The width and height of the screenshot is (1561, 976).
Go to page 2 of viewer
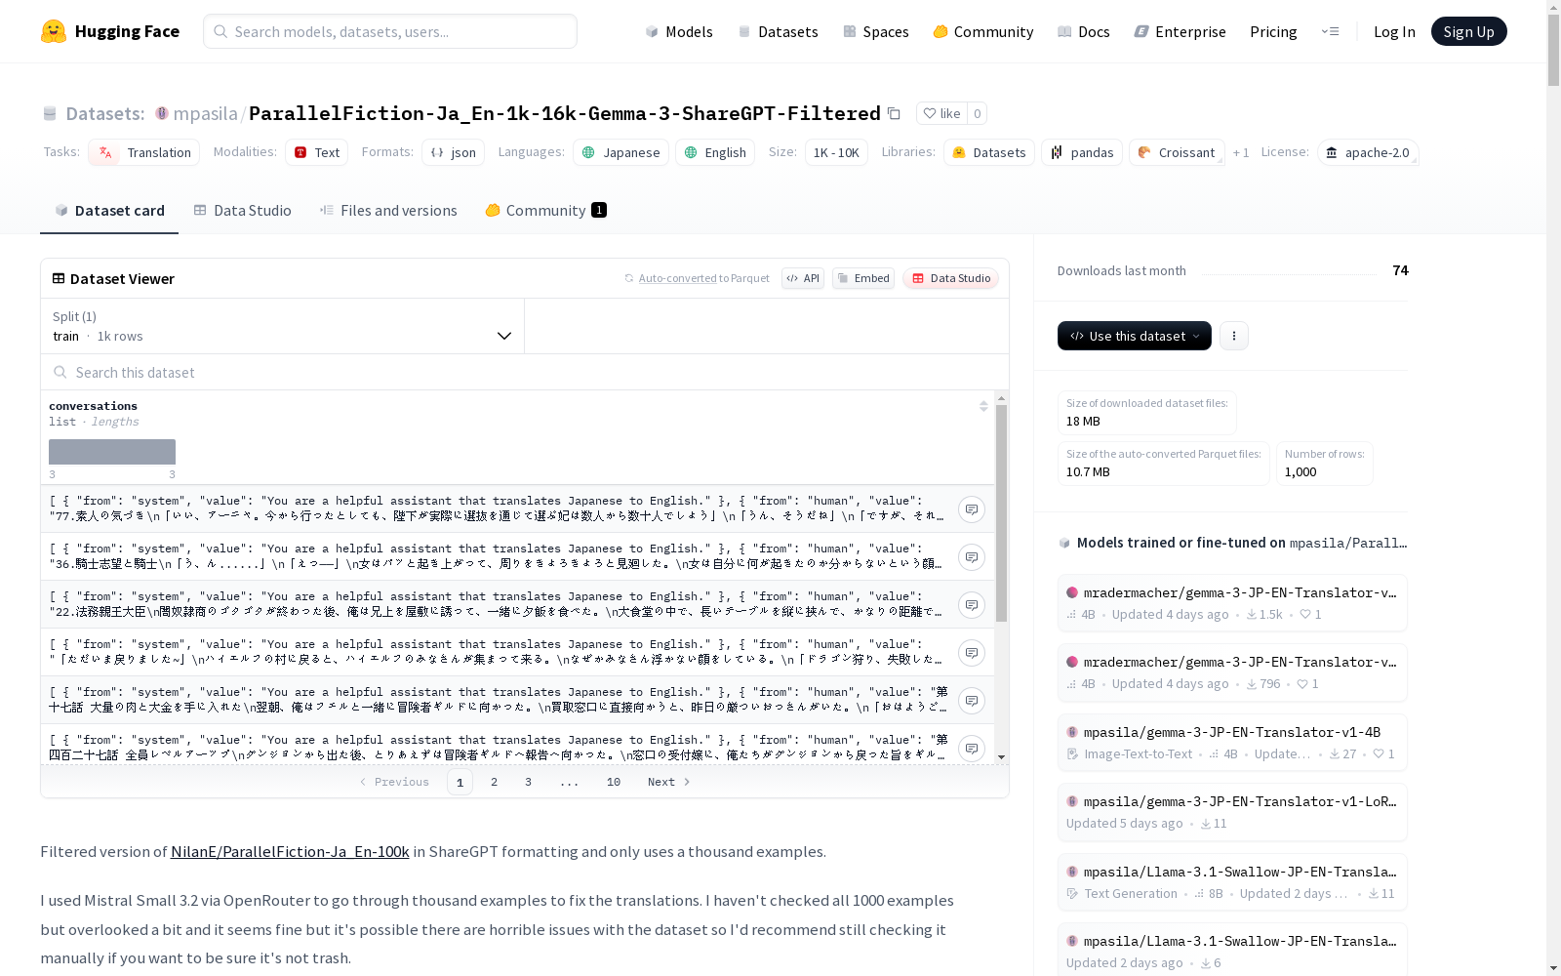(x=495, y=782)
